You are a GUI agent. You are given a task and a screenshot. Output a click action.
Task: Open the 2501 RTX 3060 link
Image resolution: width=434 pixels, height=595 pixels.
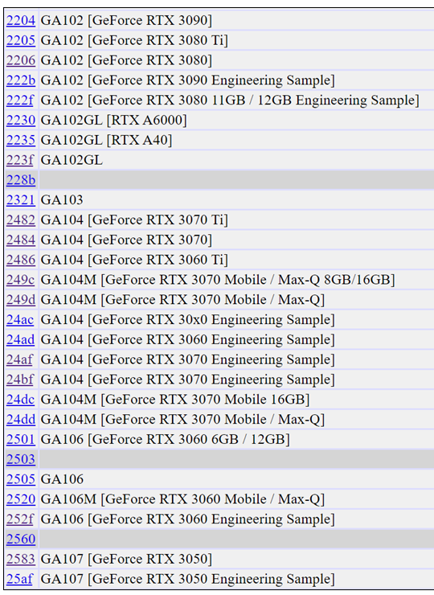click(x=20, y=440)
